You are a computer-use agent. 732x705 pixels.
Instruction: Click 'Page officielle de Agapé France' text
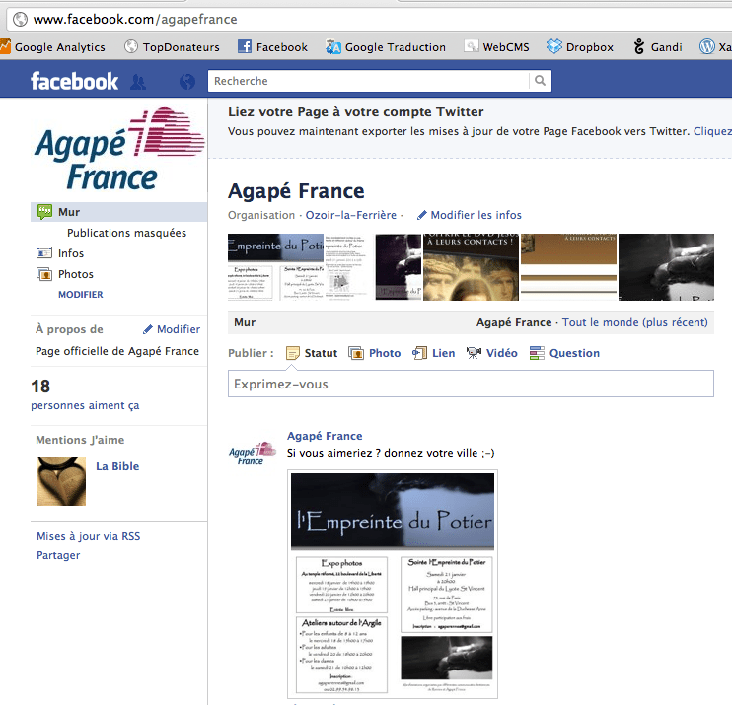pyautogui.click(x=117, y=351)
